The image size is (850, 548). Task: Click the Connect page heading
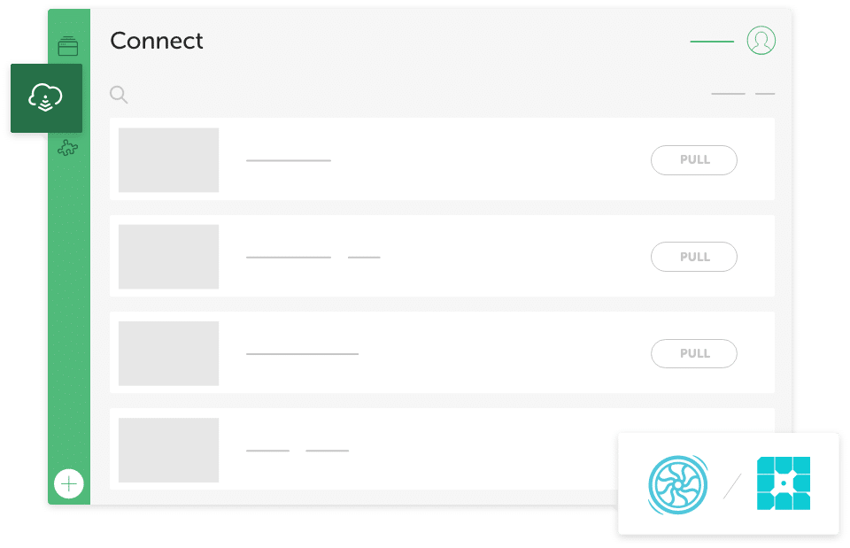point(157,41)
